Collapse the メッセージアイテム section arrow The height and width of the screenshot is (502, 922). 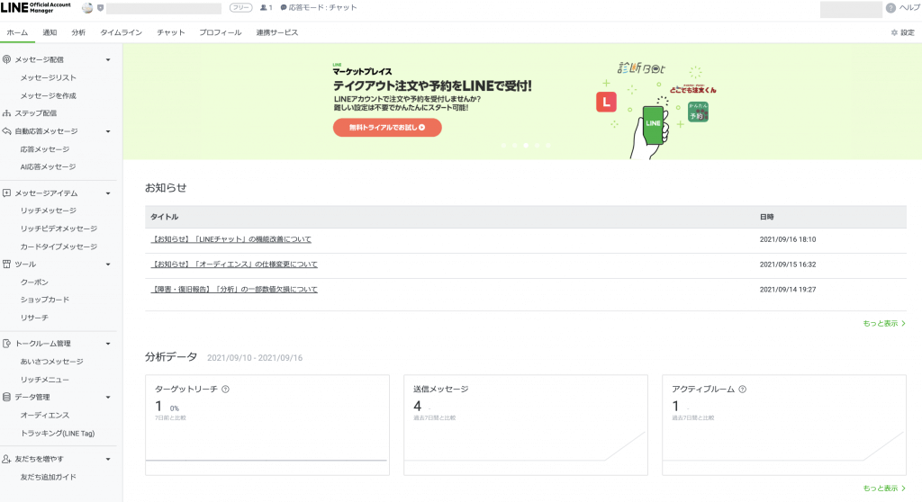[x=108, y=193]
